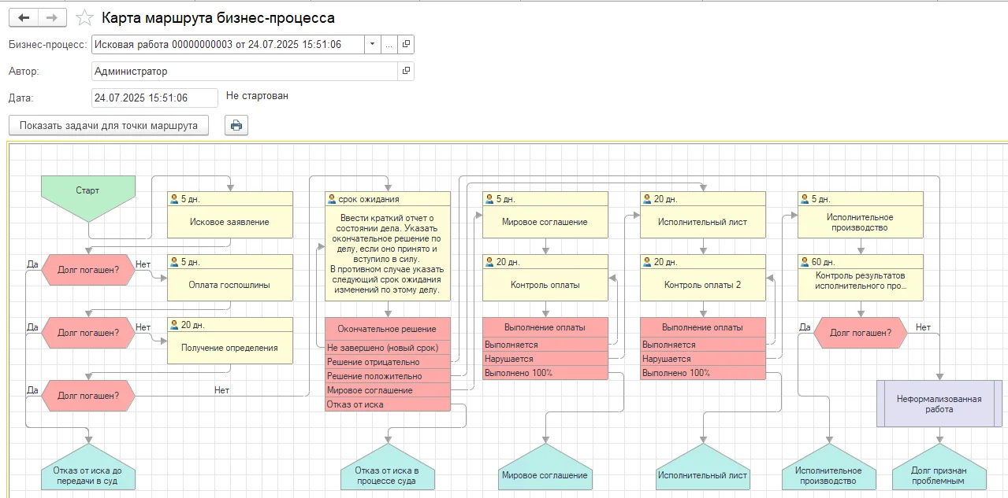The width and height of the screenshot is (1008, 498).
Task: Click the Дата field with 24.07.2025
Action: [154, 98]
